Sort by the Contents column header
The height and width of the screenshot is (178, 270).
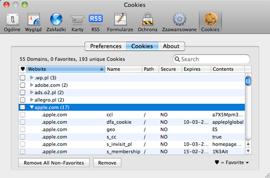tap(228, 69)
